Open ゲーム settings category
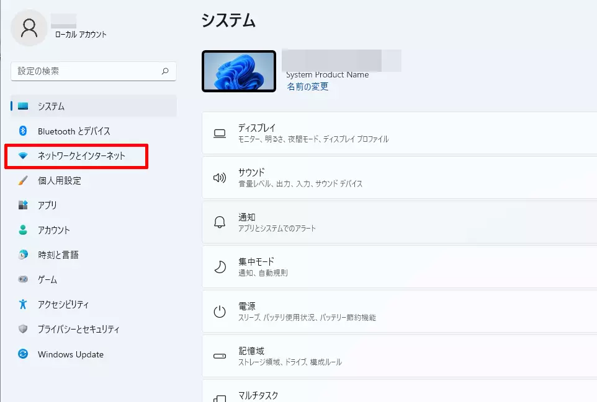Screen dimensions: 597x402 click(94, 279)
